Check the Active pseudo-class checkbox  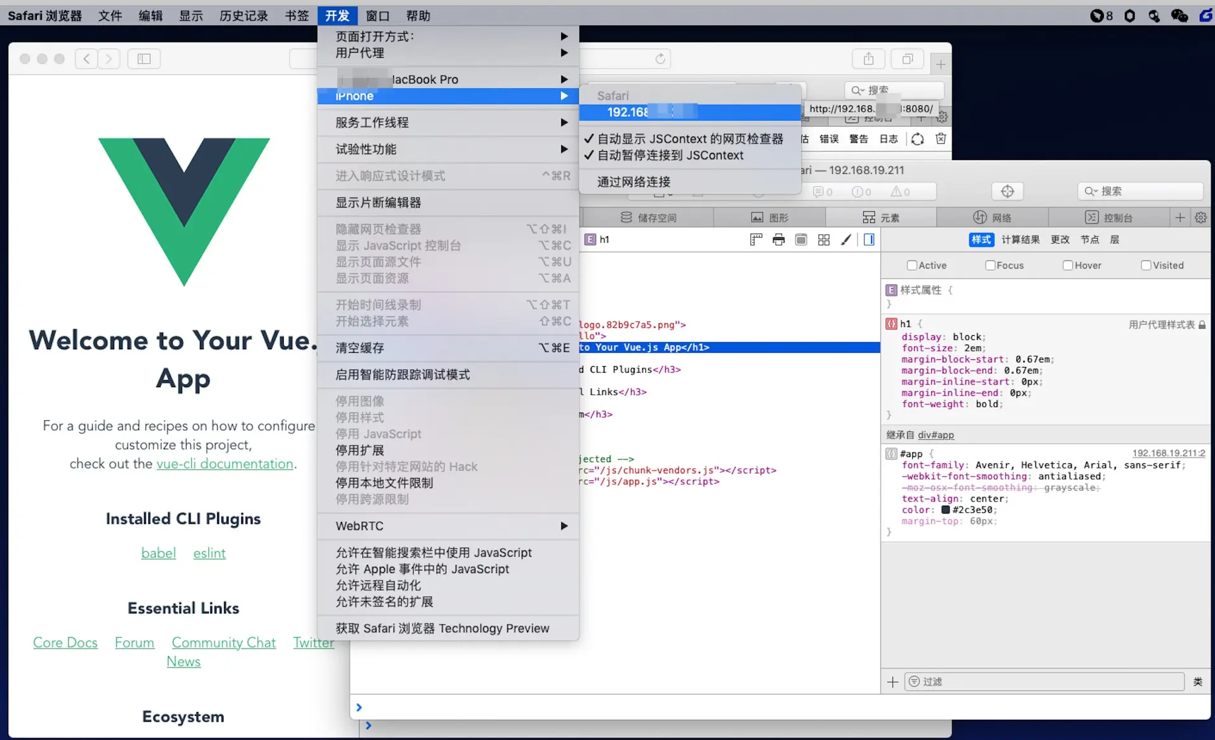click(912, 265)
